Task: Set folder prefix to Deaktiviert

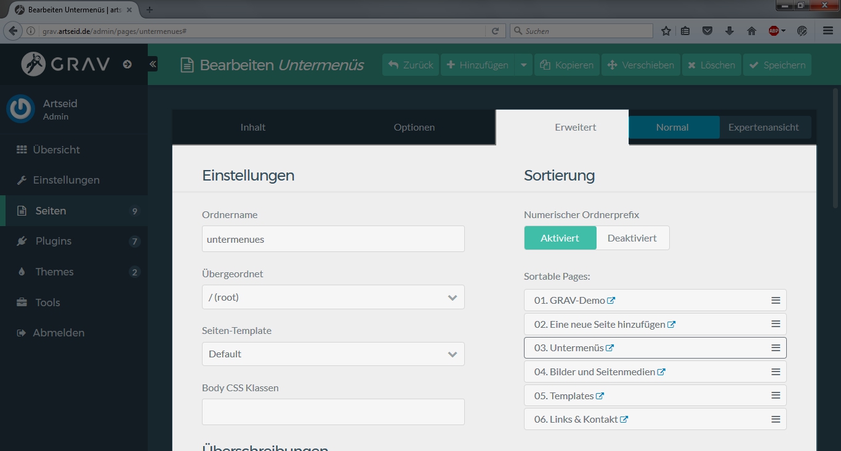Action: click(632, 238)
